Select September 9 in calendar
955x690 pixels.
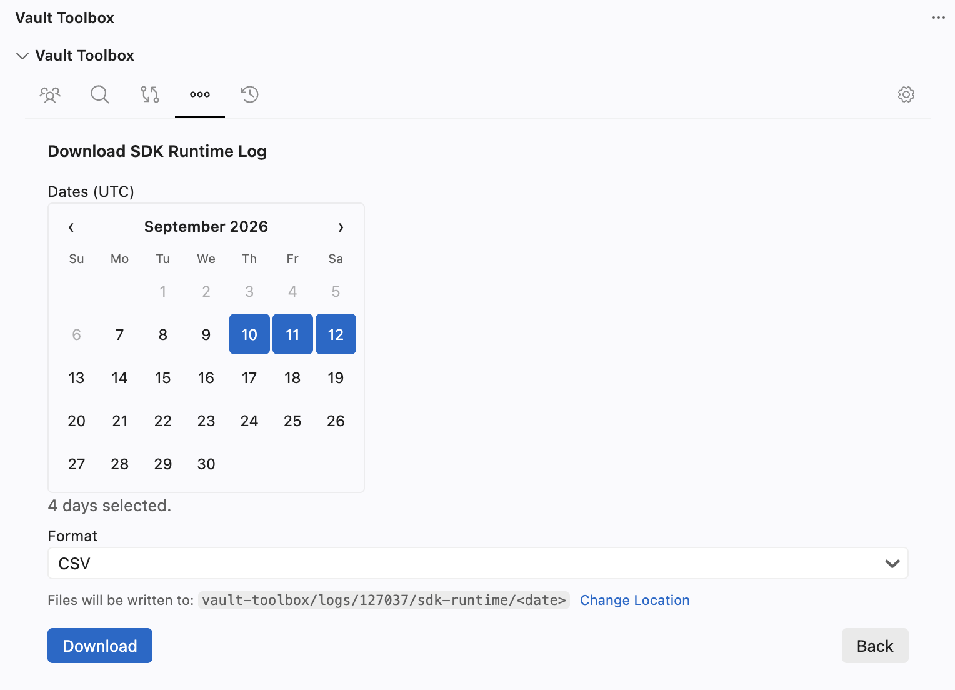tap(206, 334)
